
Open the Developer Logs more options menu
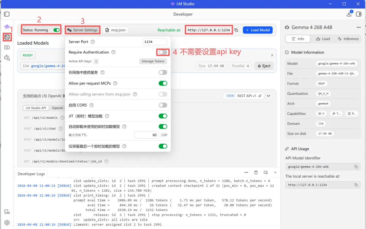point(246,173)
